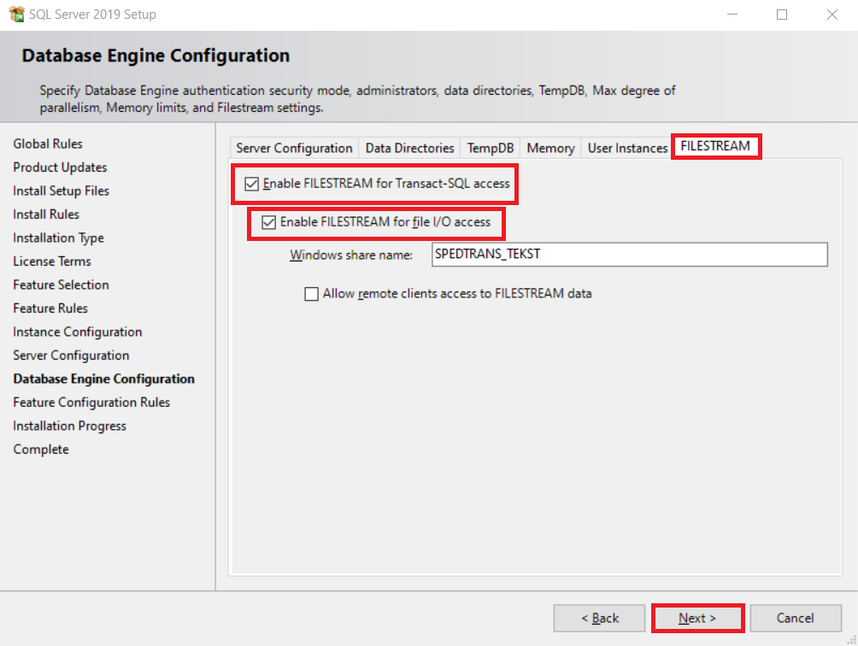Cancel the SQL Server setup

795,618
